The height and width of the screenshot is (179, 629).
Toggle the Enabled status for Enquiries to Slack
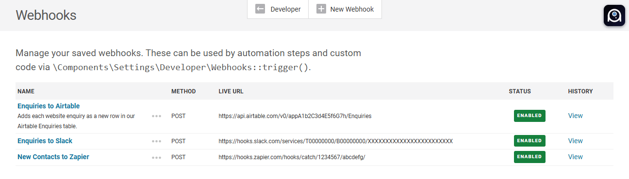530,141
